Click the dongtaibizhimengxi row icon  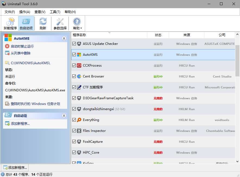click(79, 109)
